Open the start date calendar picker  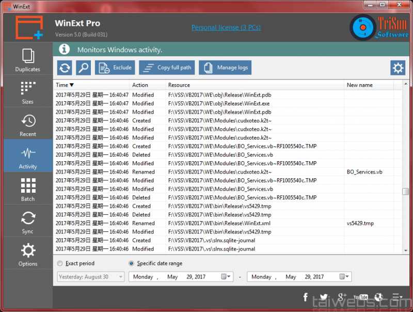click(x=226, y=277)
